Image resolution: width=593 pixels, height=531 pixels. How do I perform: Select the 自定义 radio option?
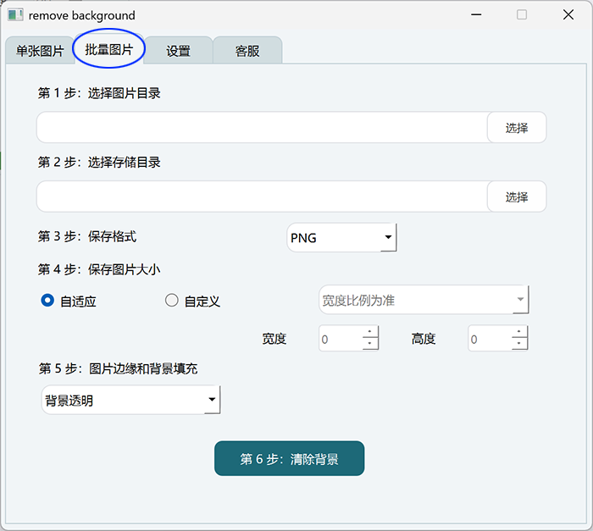click(x=172, y=301)
